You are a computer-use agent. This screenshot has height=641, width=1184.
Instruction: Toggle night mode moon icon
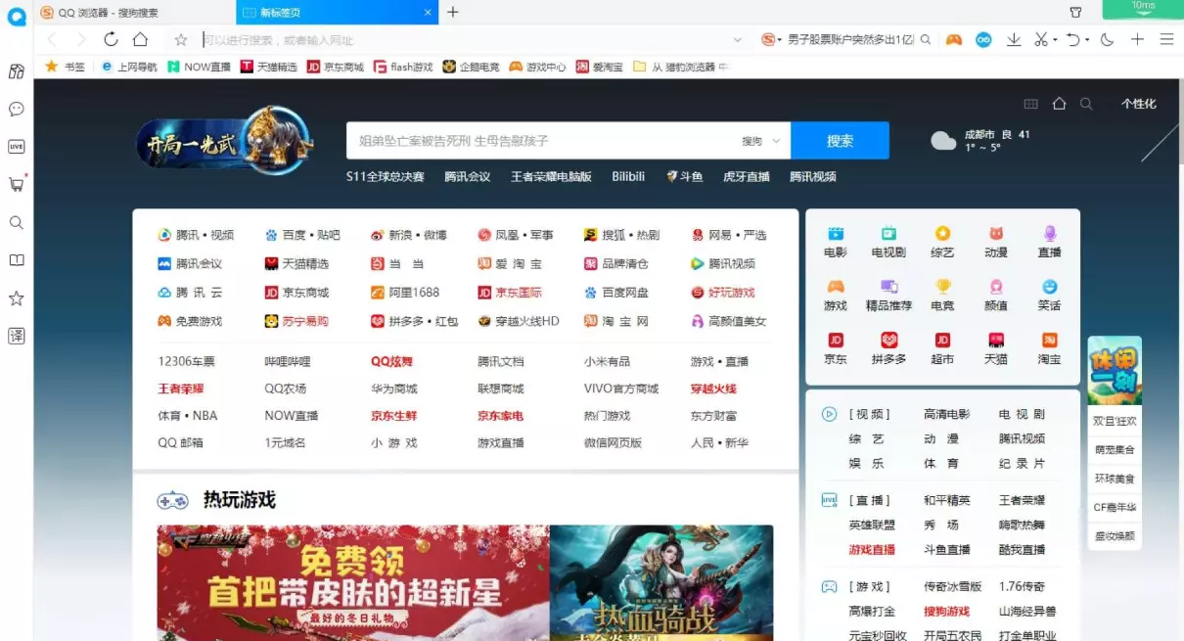click(x=1108, y=39)
